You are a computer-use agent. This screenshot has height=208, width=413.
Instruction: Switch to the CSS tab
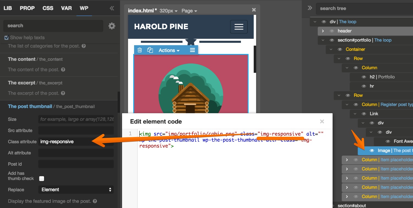(x=48, y=8)
